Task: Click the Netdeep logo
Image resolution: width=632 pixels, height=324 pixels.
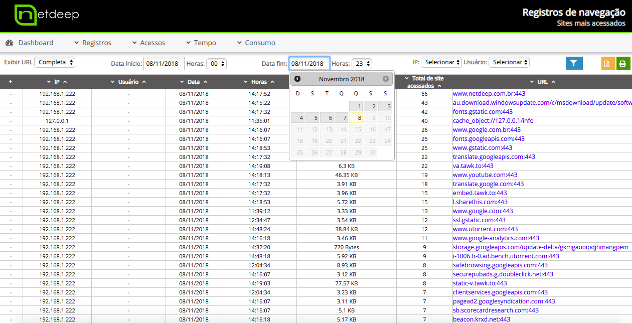Action: 47,15
